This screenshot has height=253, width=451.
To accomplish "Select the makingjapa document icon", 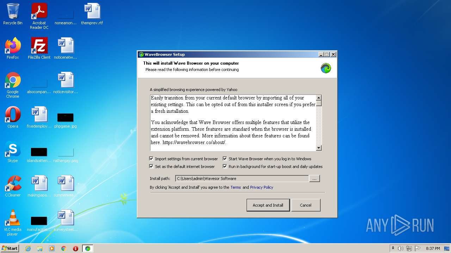I will tap(39, 186).
